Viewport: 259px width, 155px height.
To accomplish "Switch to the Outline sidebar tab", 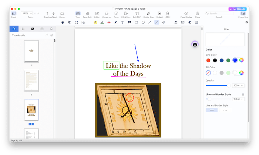I will [23, 29].
